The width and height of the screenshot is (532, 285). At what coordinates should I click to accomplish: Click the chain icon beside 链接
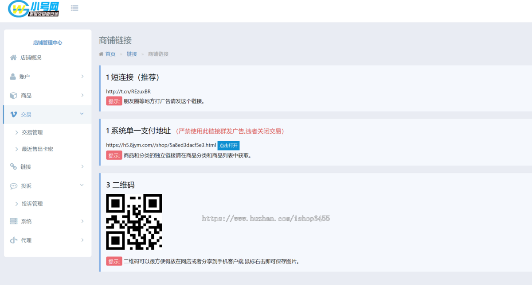coord(13,167)
